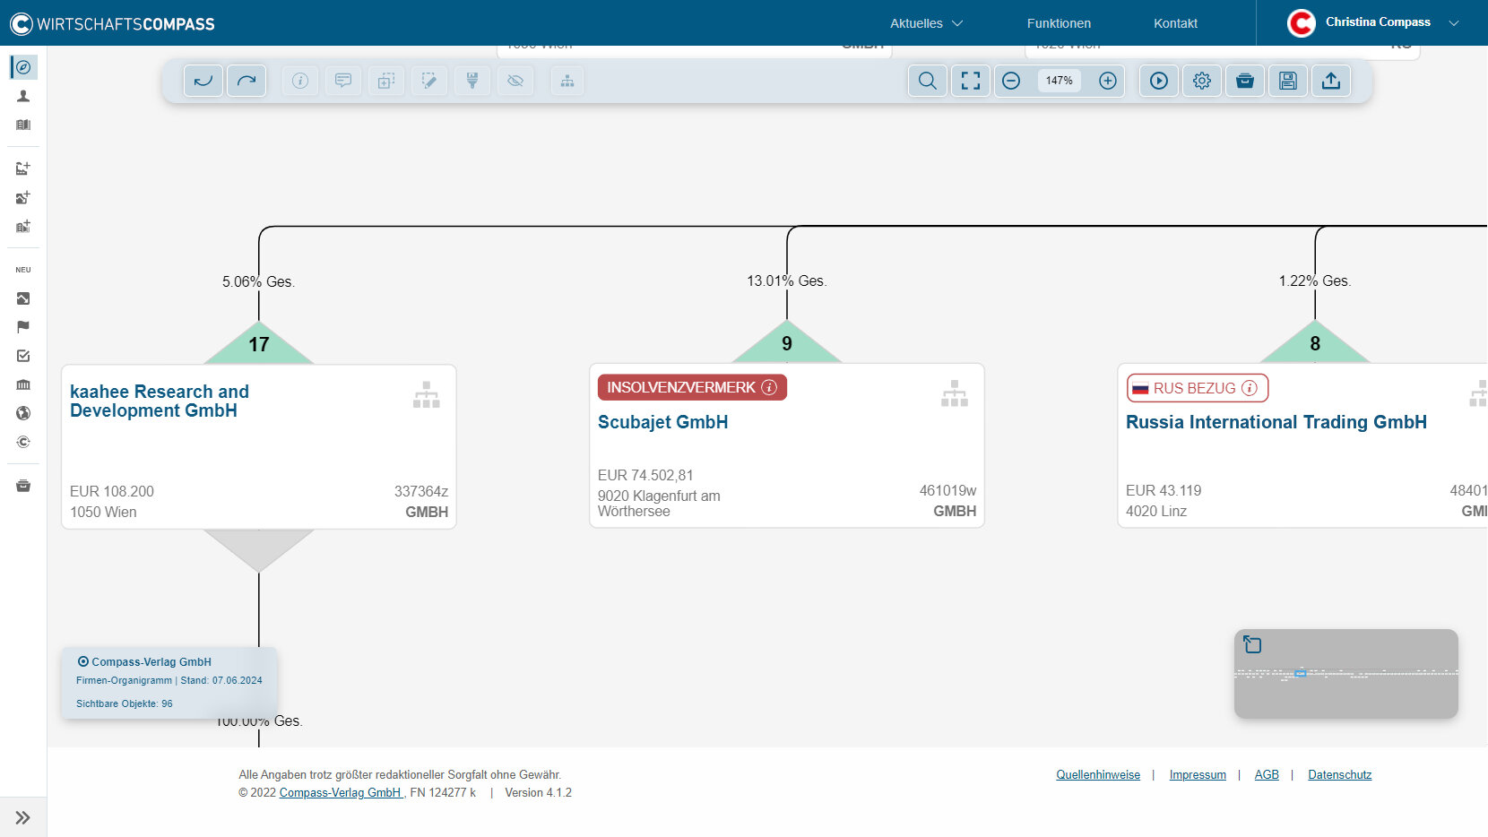
Task: Open the info icon in toolbar
Action: [x=300, y=81]
